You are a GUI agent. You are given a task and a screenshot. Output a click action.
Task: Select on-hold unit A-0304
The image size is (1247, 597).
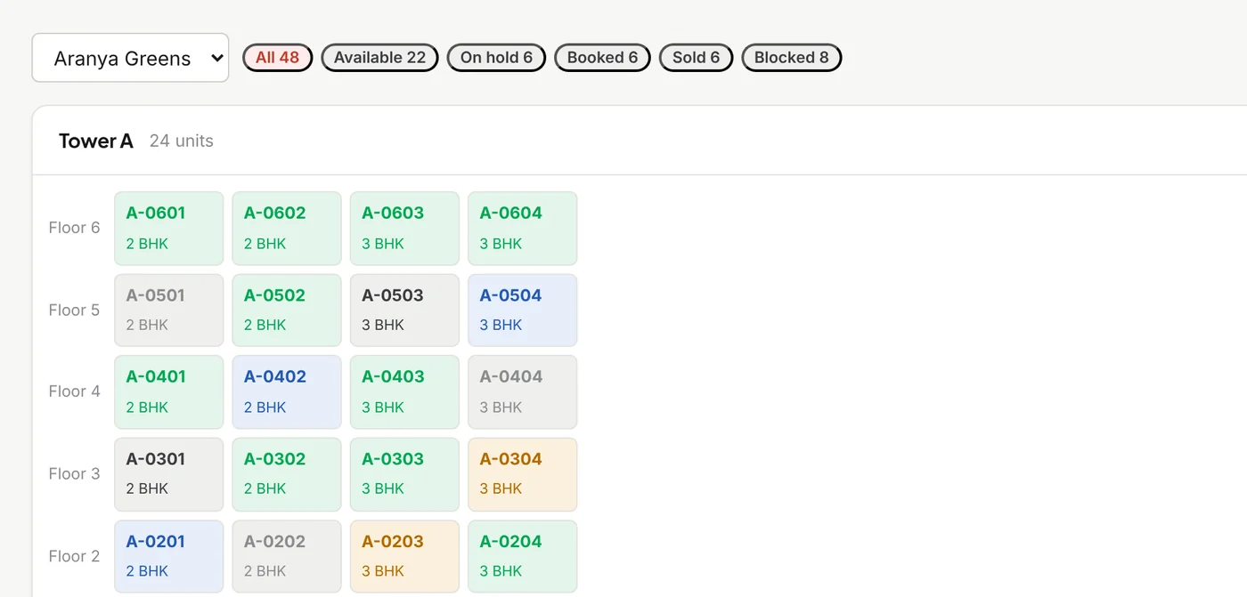tap(523, 474)
